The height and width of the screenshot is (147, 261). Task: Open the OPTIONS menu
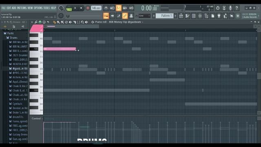tap(38, 8)
